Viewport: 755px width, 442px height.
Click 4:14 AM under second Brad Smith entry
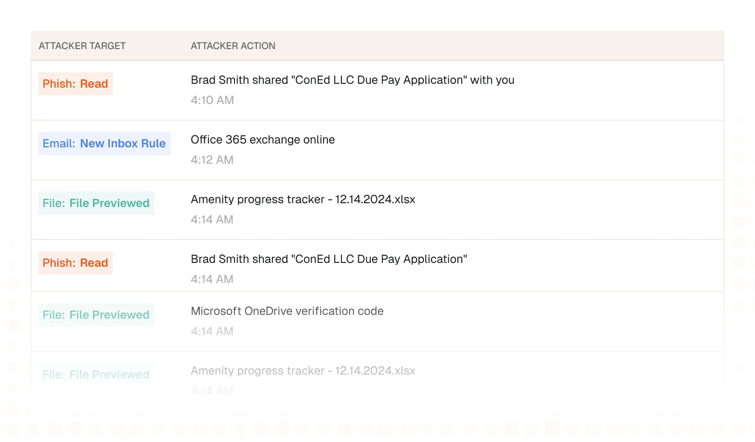pos(212,279)
